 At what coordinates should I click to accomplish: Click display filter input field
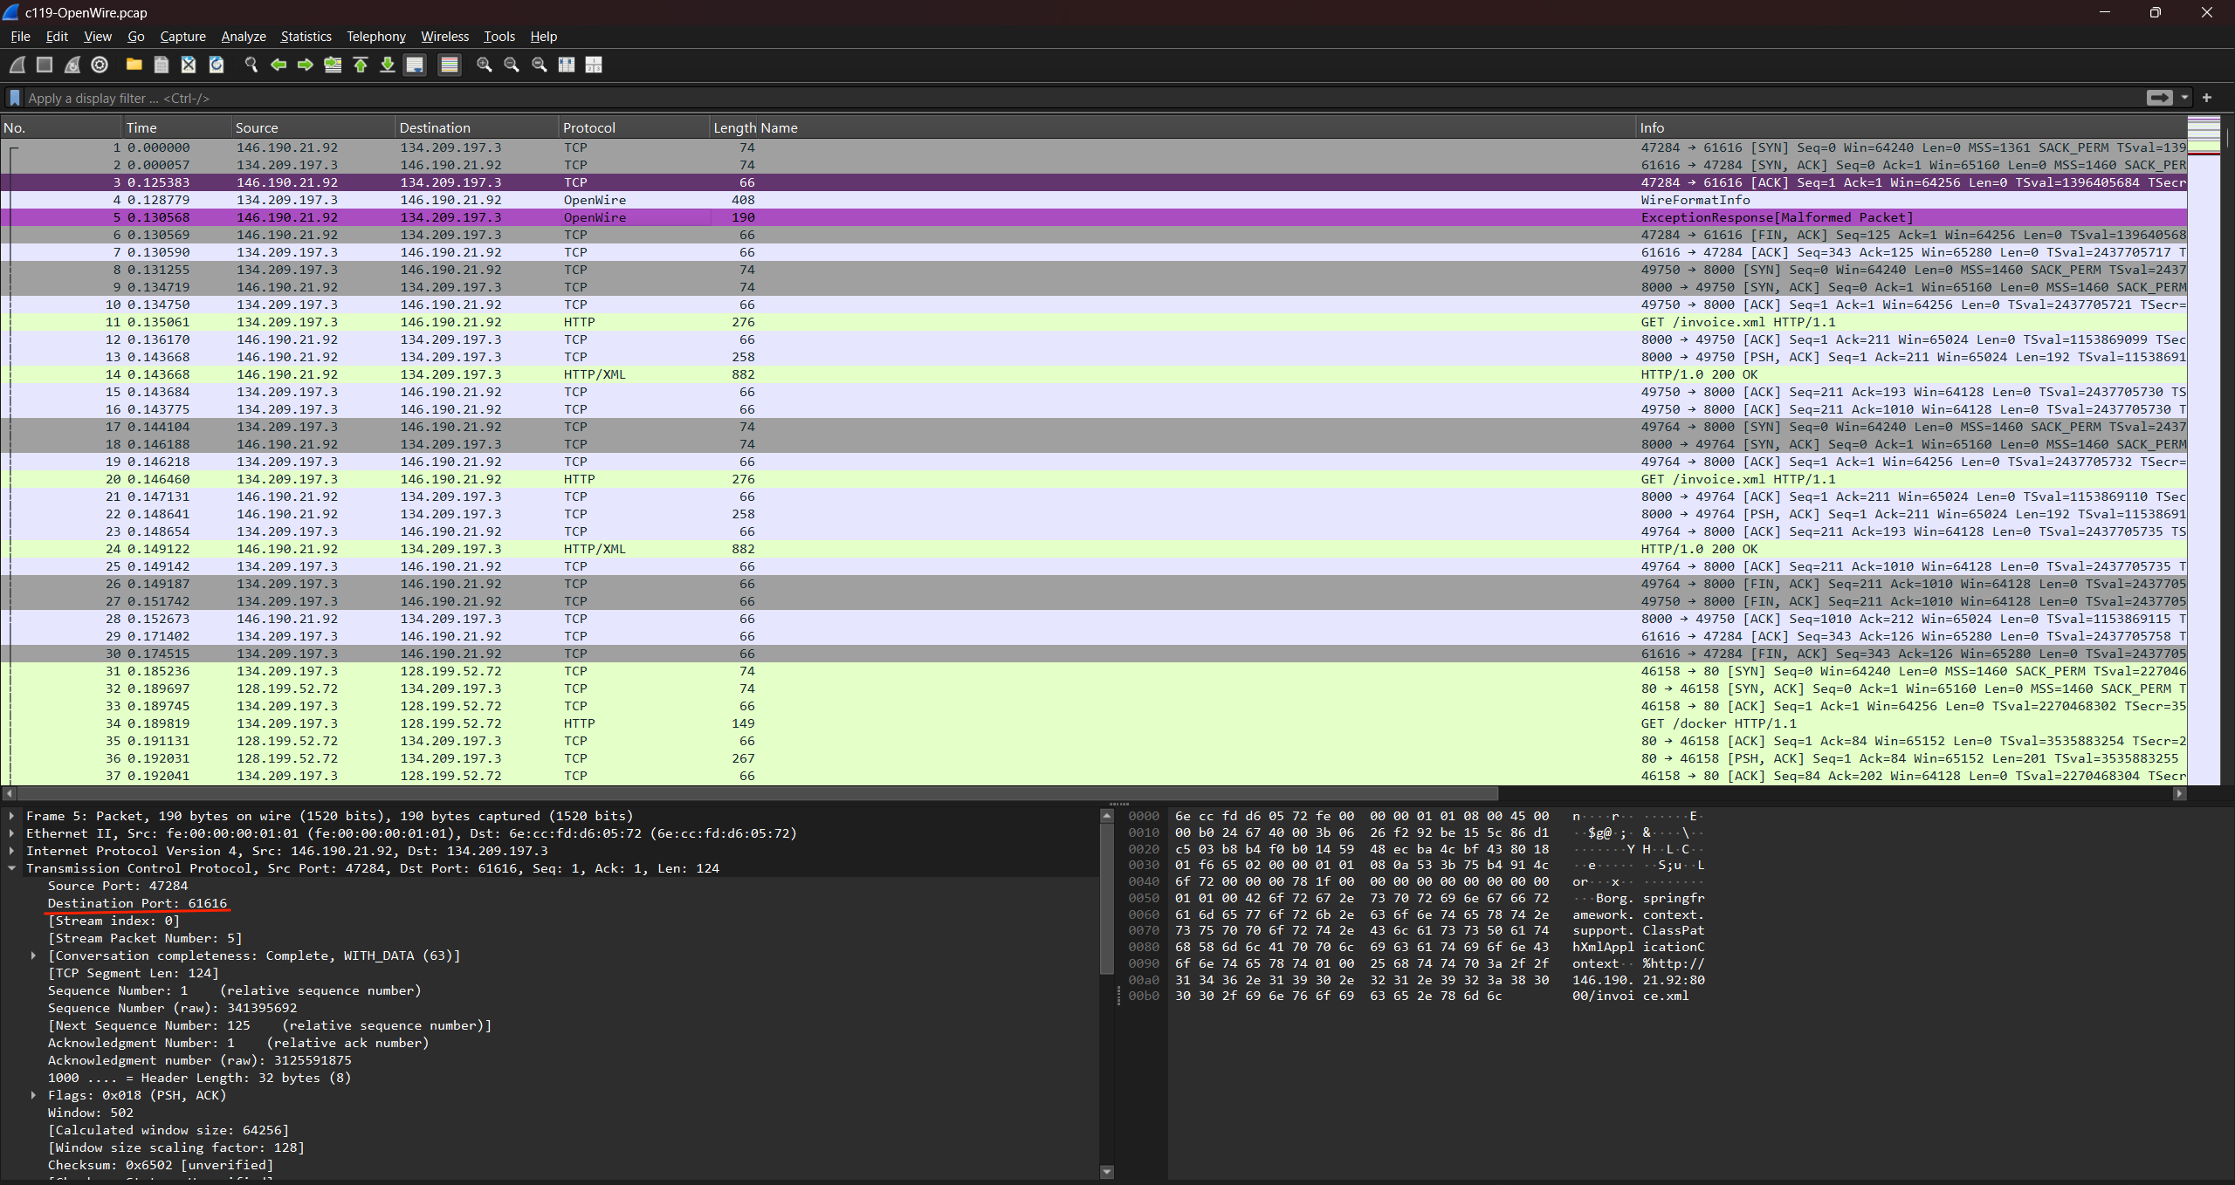[1083, 98]
